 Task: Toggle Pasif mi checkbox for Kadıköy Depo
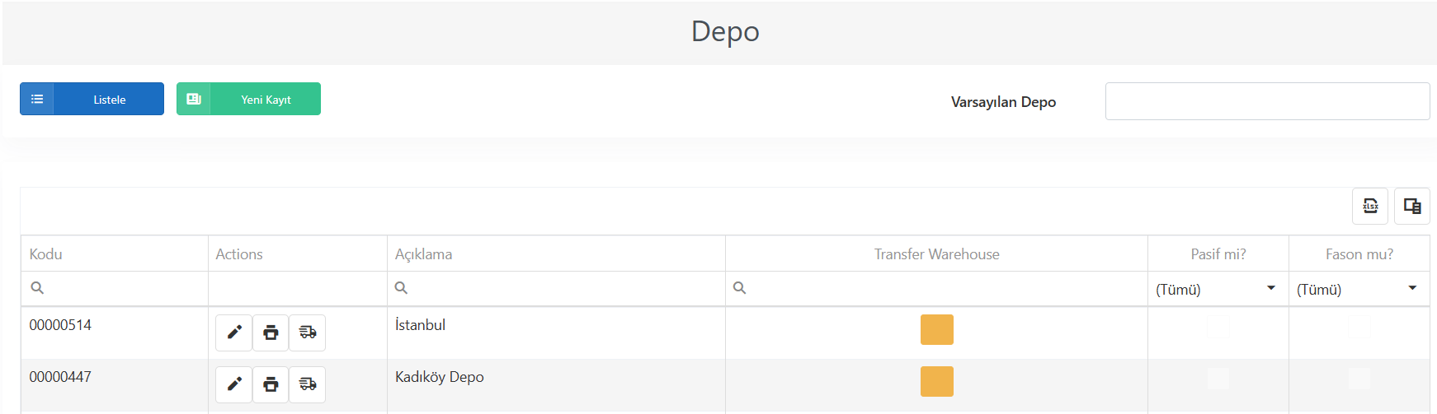(x=1218, y=379)
